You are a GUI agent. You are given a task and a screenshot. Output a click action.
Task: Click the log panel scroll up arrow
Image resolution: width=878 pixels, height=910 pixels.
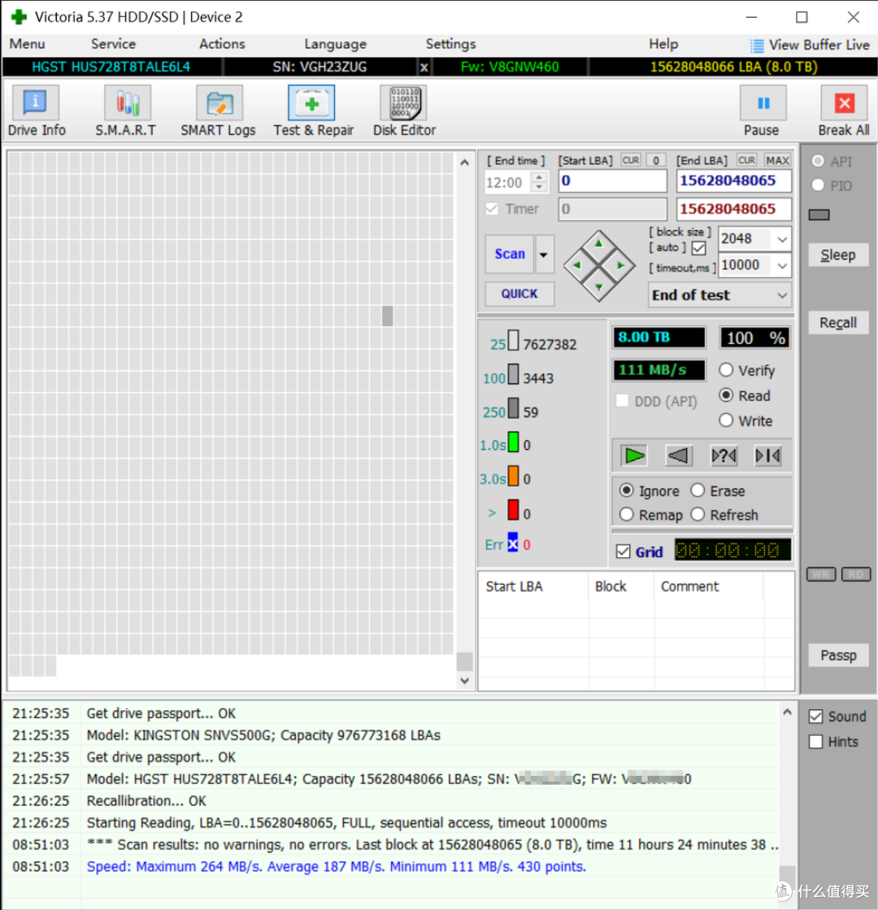tap(787, 712)
